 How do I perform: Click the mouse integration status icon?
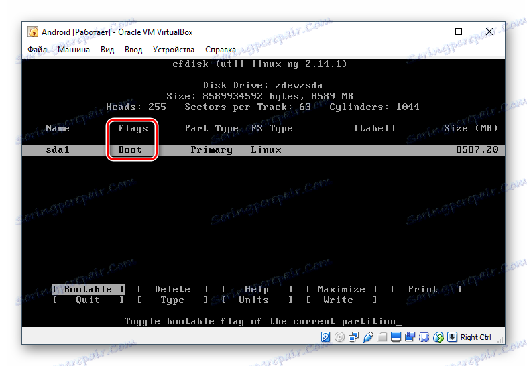(x=438, y=337)
